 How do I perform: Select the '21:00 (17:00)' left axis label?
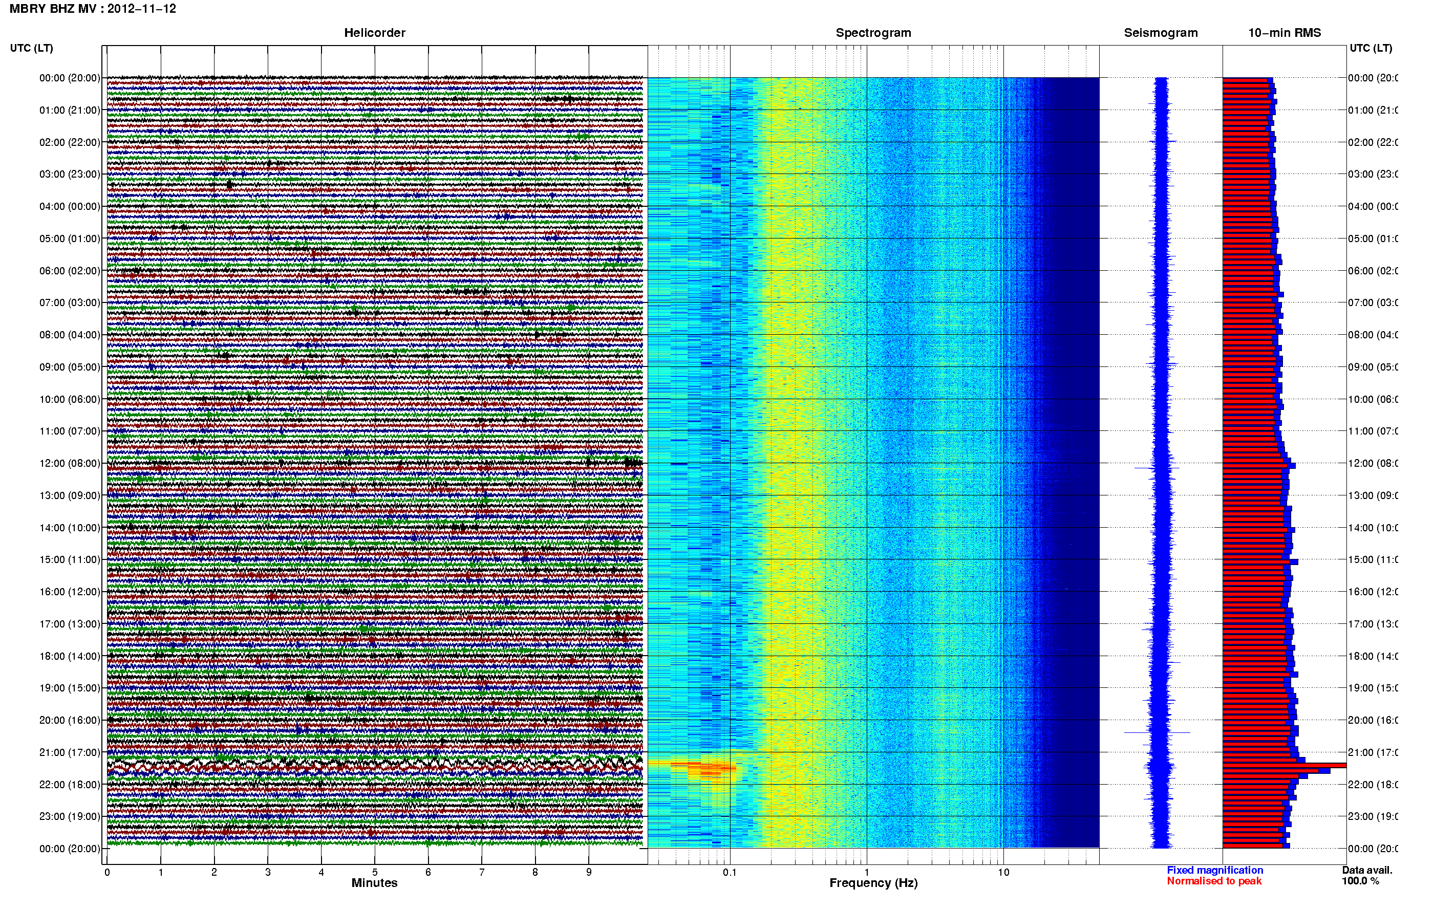[70, 752]
